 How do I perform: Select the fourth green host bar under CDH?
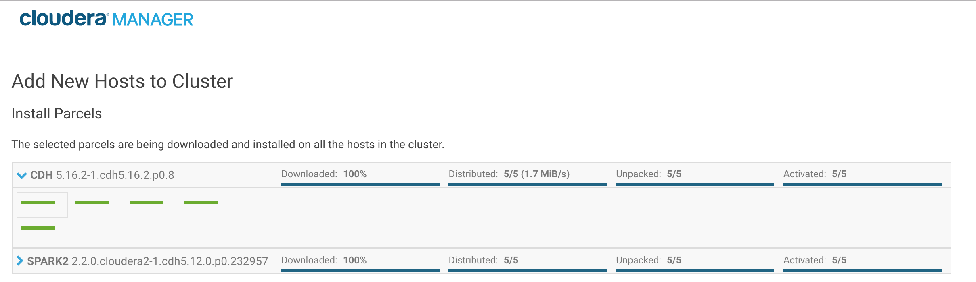click(201, 202)
